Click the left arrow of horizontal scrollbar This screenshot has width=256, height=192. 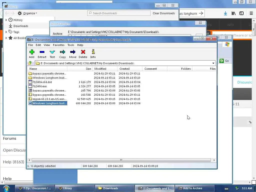point(29,160)
